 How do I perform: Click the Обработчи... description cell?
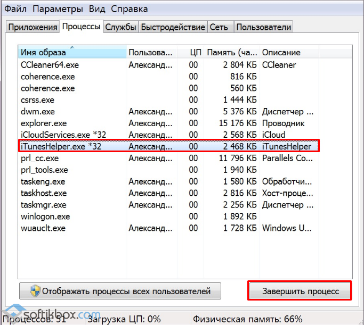click(287, 181)
